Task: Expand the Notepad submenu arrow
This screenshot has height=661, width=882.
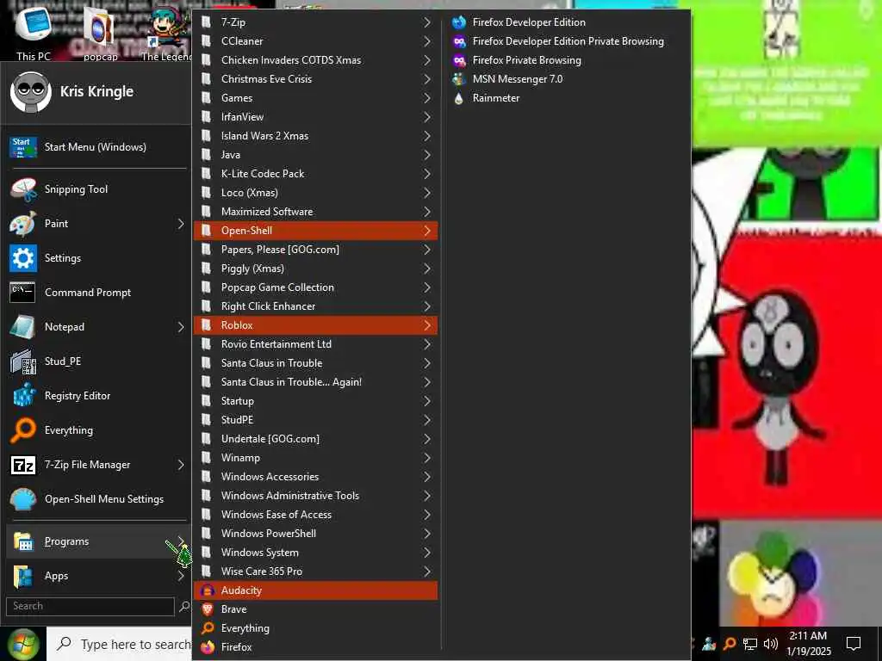Action: pyautogui.click(x=181, y=326)
